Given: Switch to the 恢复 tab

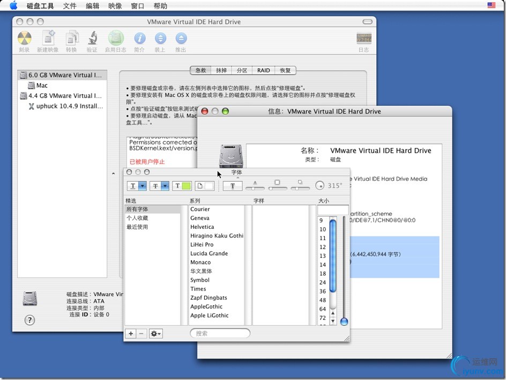Looking at the screenshot, I should (285, 70).
